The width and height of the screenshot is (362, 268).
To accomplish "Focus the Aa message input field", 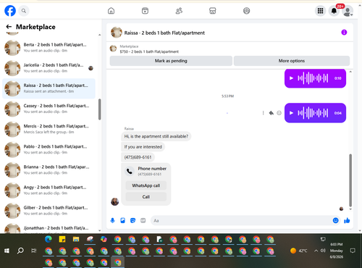I will click(x=241, y=220).
